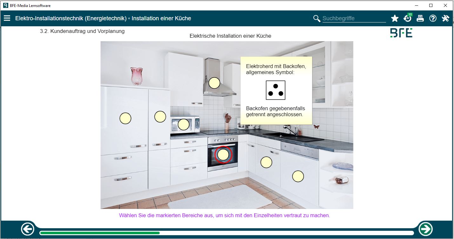Open the hamburger navigation menu
Viewport: 454px width, 239px height.
(7, 18)
